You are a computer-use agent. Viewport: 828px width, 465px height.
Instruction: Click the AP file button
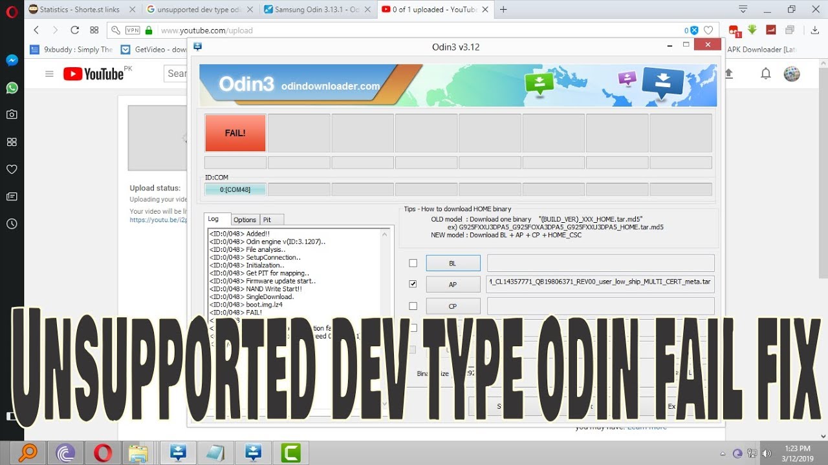pos(453,284)
